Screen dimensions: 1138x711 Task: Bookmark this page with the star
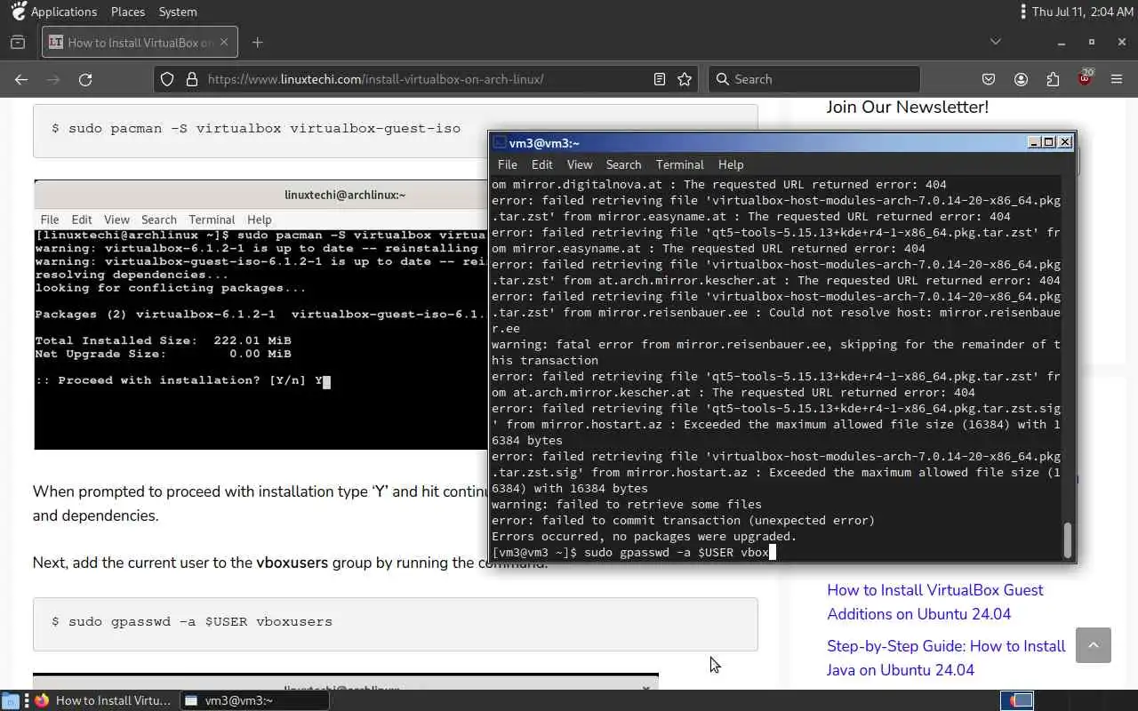point(685,79)
